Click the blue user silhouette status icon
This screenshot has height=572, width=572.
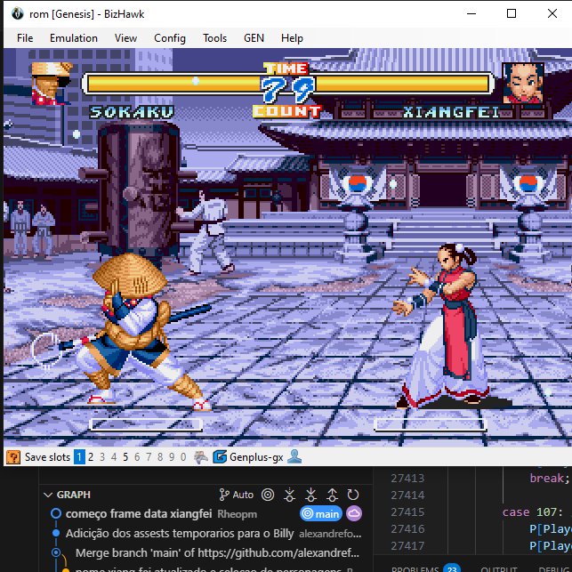pos(294,456)
